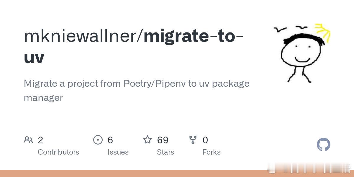Click the yellow sun in avatar drawing
This screenshot has width=354, height=177.
click(323, 31)
